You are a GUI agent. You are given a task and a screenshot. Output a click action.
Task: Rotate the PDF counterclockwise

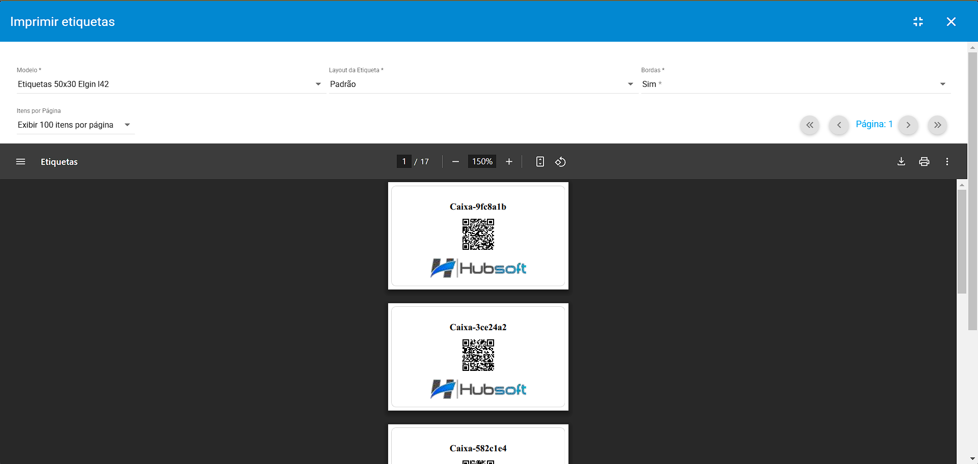[560, 161]
